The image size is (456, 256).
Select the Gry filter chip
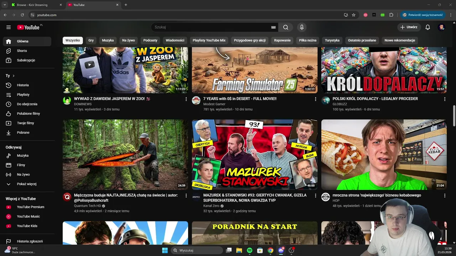91,41
